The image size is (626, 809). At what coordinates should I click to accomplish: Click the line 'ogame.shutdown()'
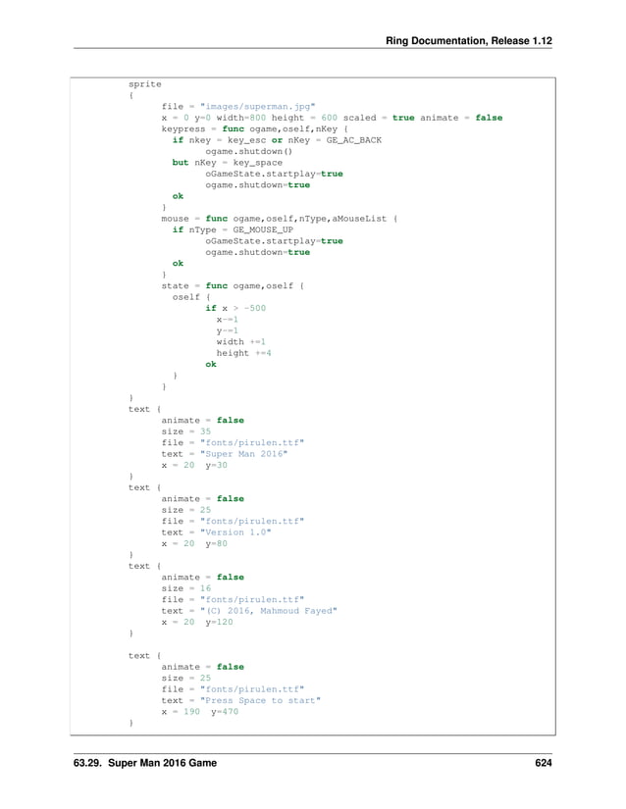pyautogui.click(x=249, y=151)
